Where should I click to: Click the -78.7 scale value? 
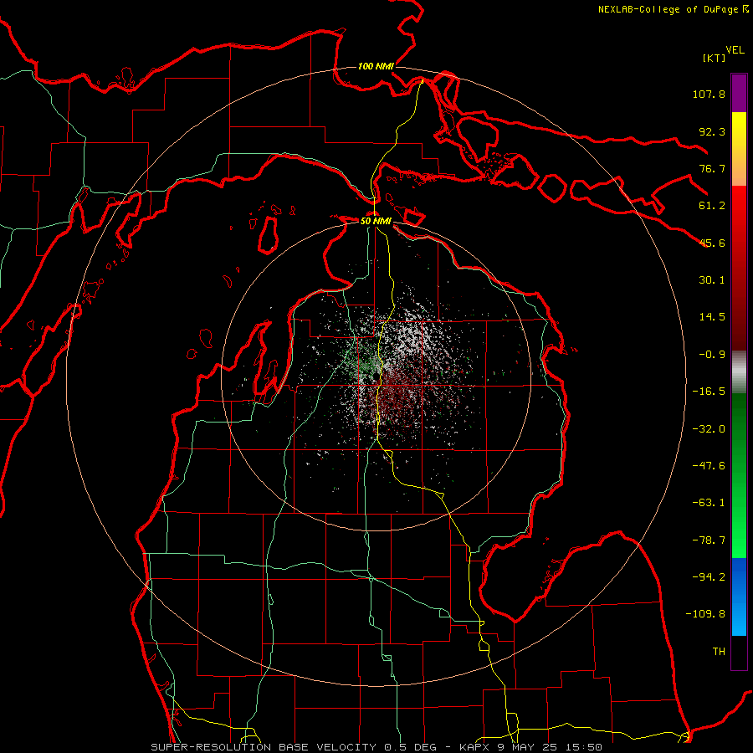[x=709, y=540]
